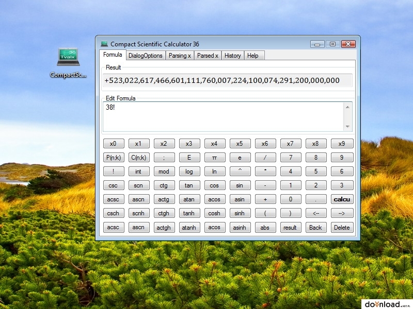Open the History tab

233,56
